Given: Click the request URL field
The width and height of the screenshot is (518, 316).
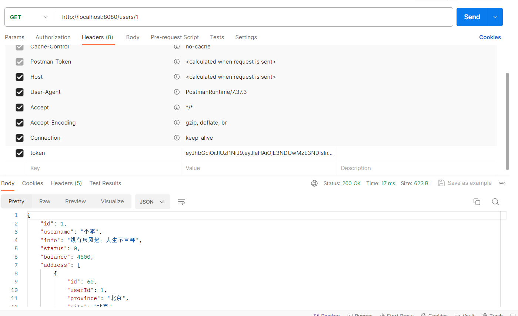Looking at the screenshot, I should pyautogui.click(x=222, y=17).
